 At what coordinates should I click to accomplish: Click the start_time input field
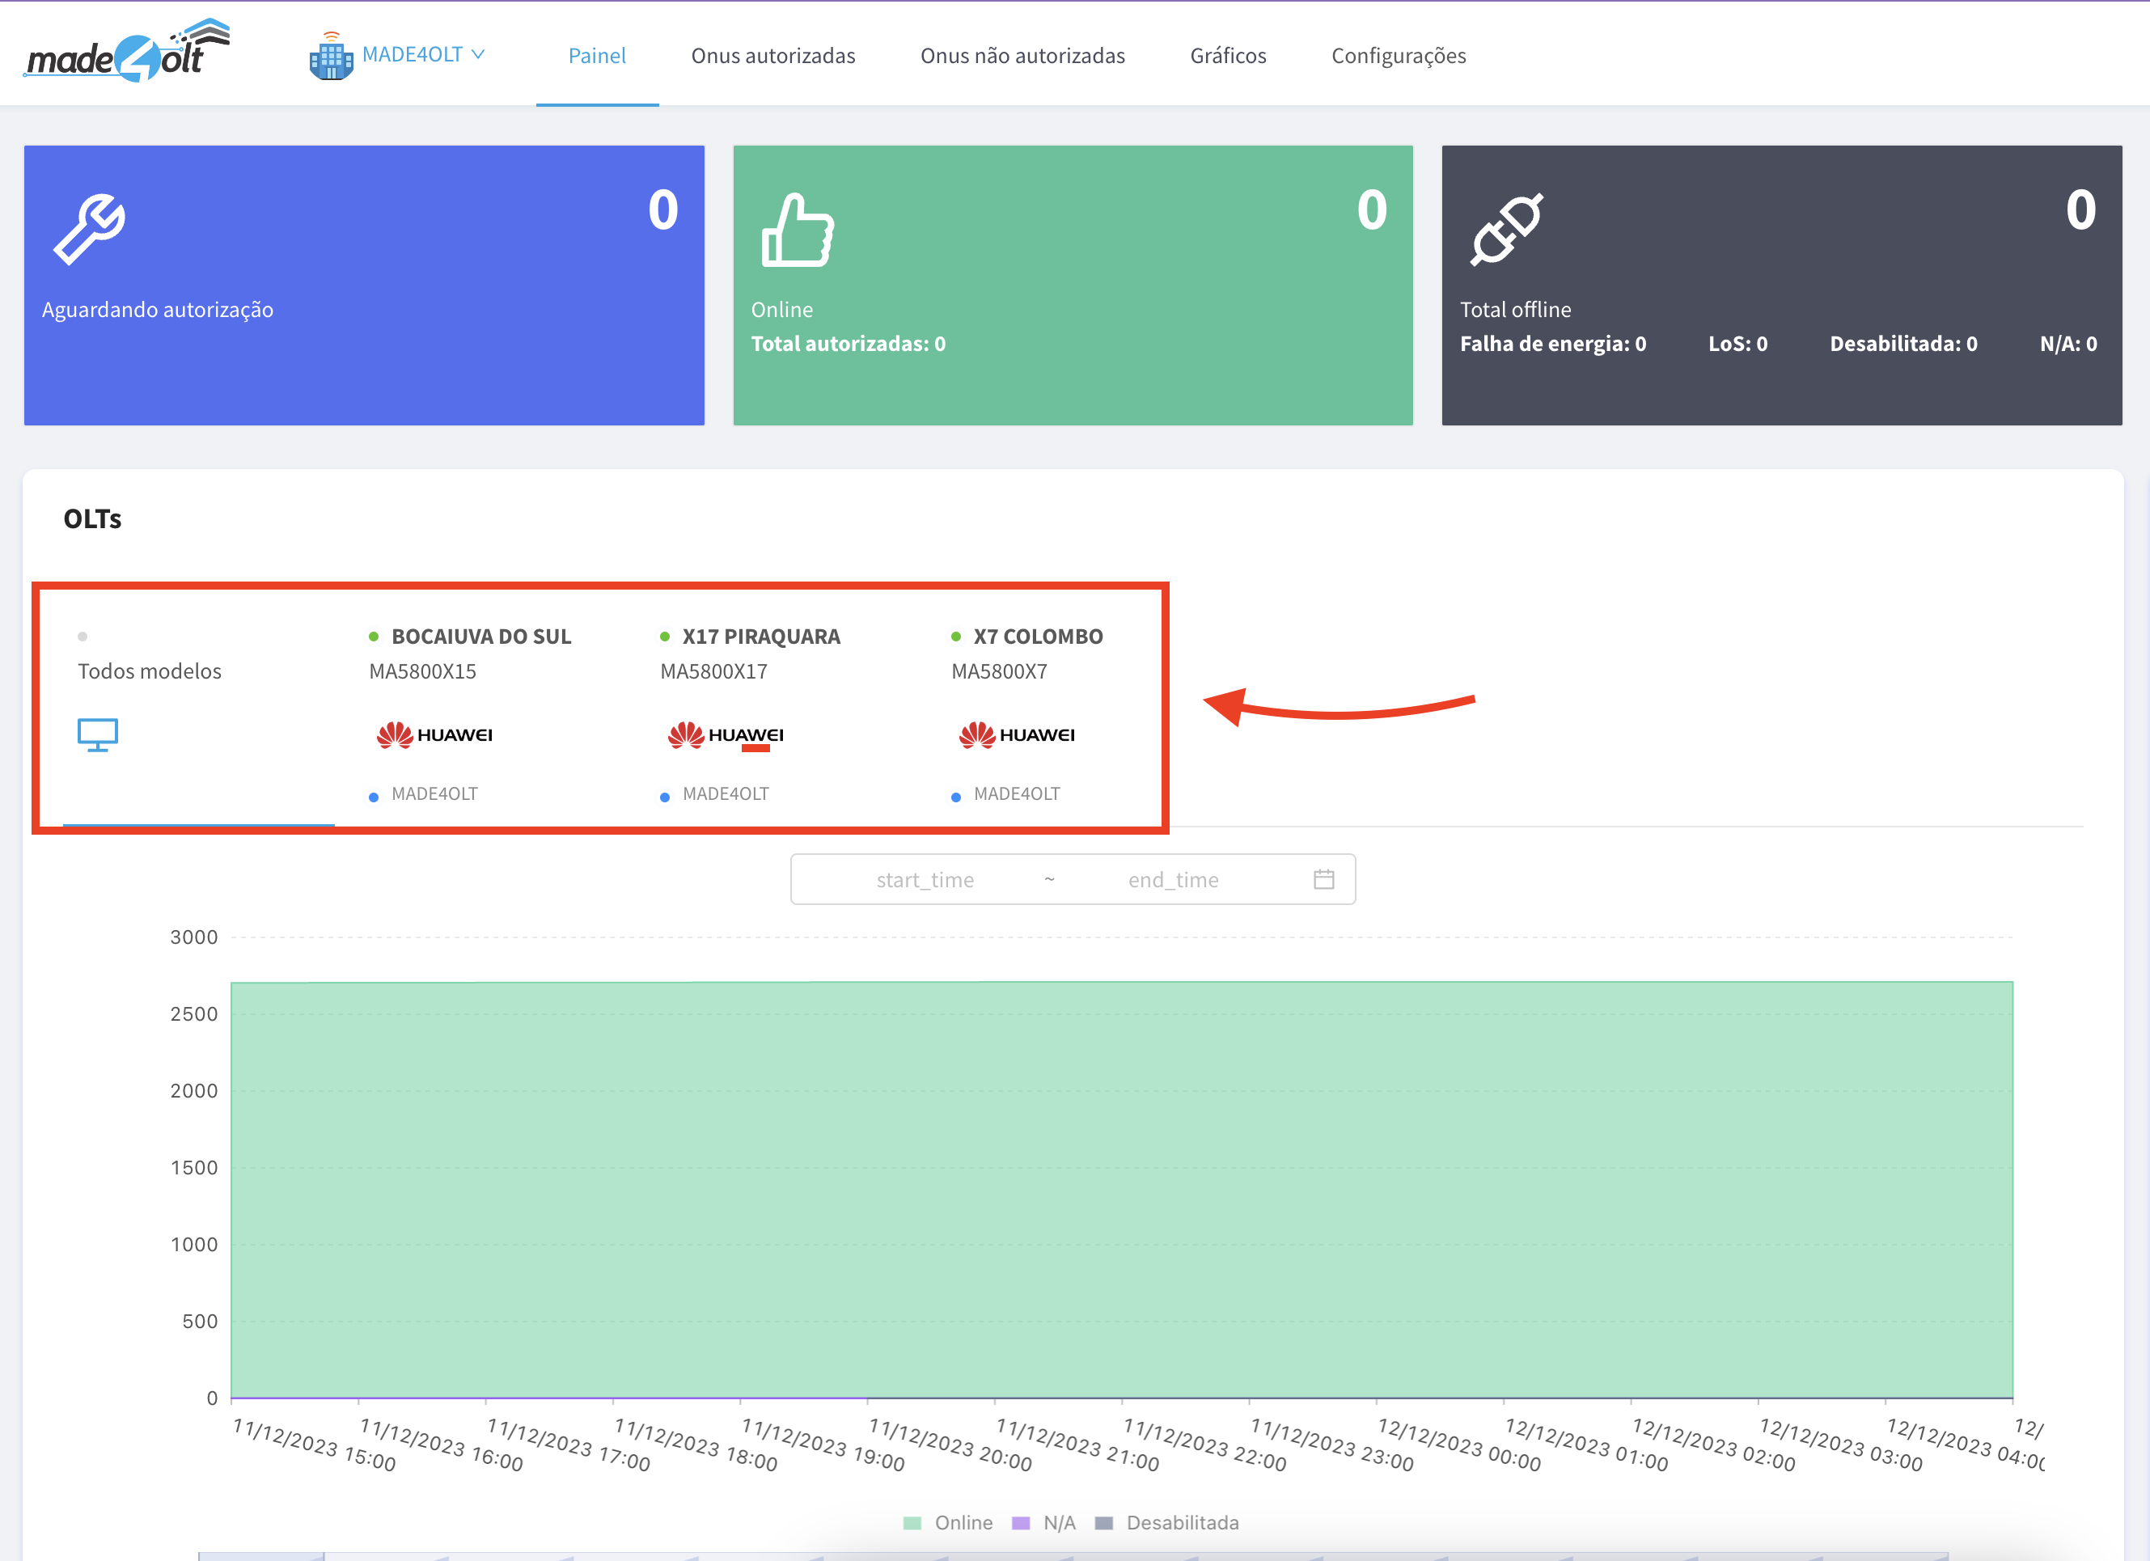(x=925, y=878)
